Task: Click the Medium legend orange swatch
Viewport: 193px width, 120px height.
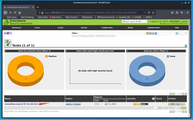Action: tap(46, 56)
